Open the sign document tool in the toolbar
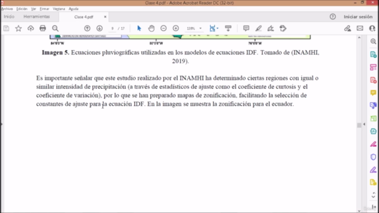Screen dimensions: 379x213 click(271, 28)
